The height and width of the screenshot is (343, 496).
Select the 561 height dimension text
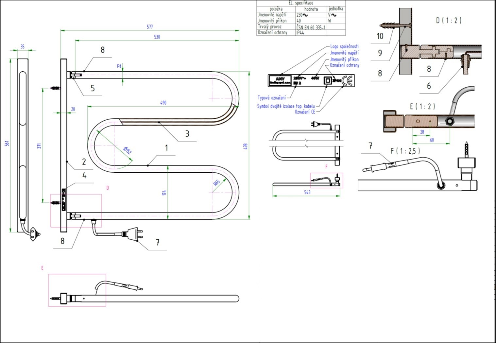pyautogui.click(x=7, y=143)
